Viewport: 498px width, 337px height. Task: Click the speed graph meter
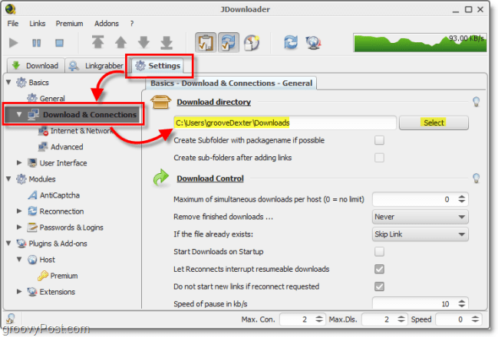pyautogui.click(x=420, y=42)
